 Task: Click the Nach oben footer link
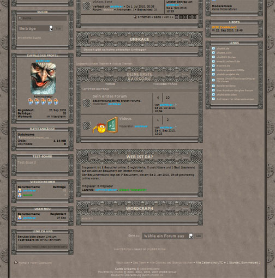[x=123, y=263]
